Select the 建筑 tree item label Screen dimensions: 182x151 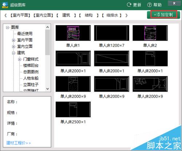[x=21, y=53]
